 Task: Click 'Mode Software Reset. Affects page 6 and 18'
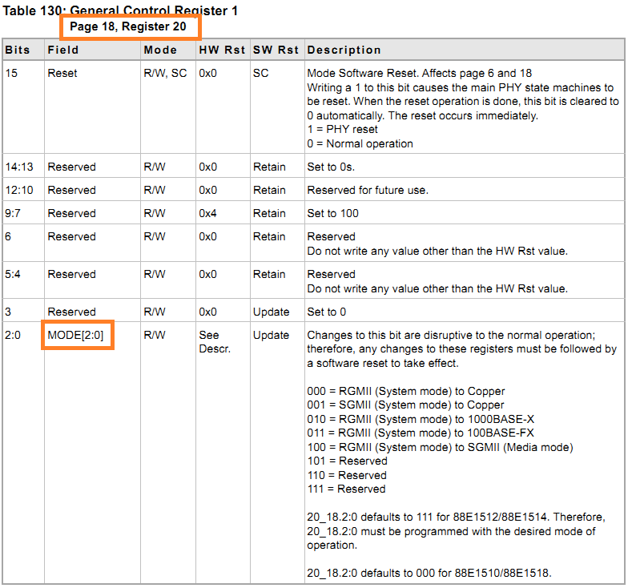420,73
